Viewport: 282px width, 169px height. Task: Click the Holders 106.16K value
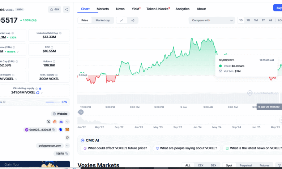[49, 65]
